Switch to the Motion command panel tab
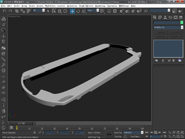185x139 pixels. pyautogui.click(x=171, y=18)
